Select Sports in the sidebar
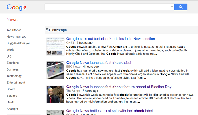 (x=11, y=89)
